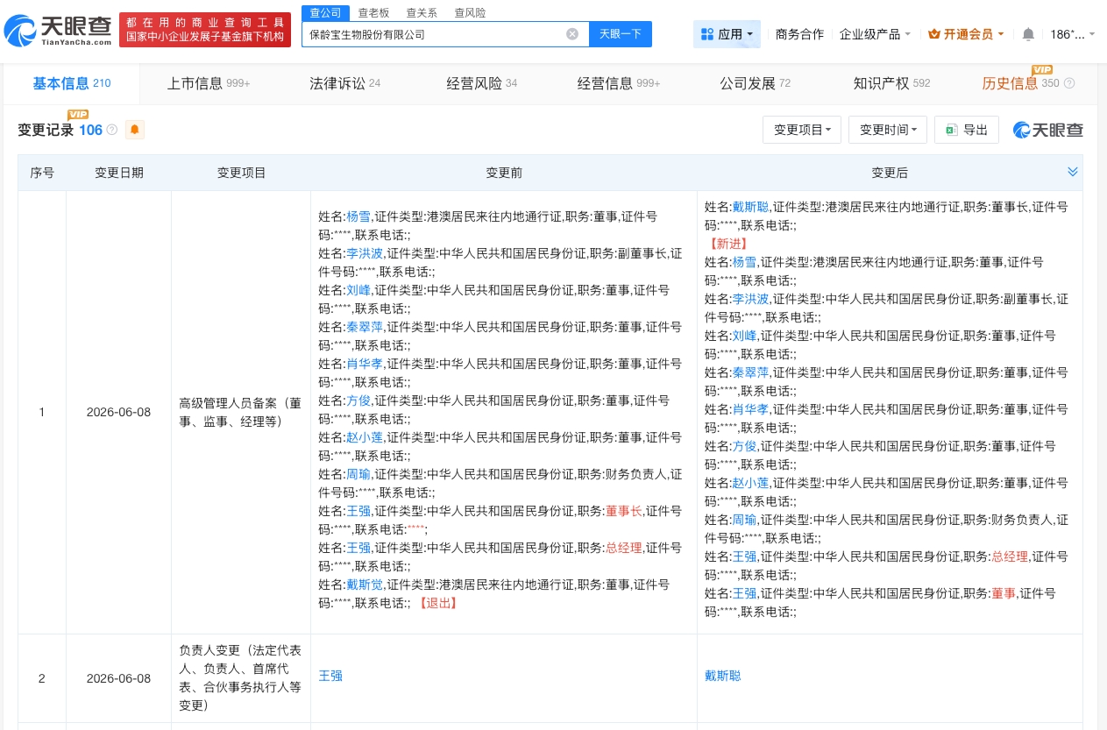The height and width of the screenshot is (730, 1107).
Task: Open 王强 link in 负责人变更 row
Action: tap(330, 676)
